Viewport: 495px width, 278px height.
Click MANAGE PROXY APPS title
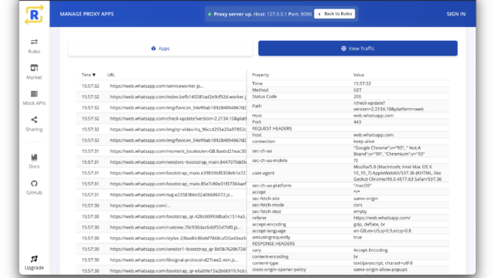click(x=87, y=14)
